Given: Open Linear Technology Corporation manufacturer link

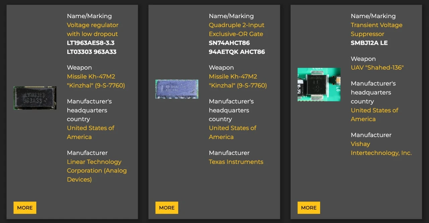Looking at the screenshot, I should (97, 170).
